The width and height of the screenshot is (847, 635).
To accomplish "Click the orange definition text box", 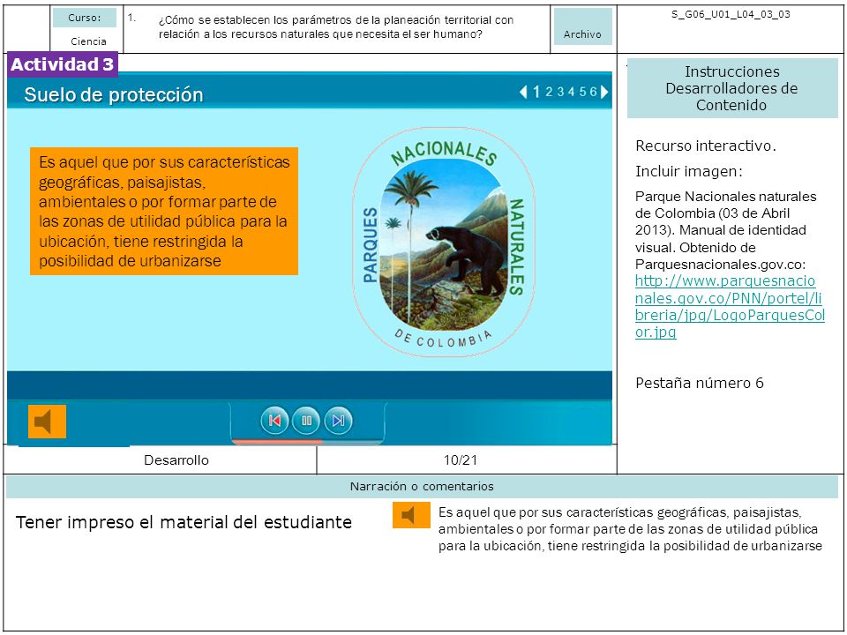I will [164, 211].
